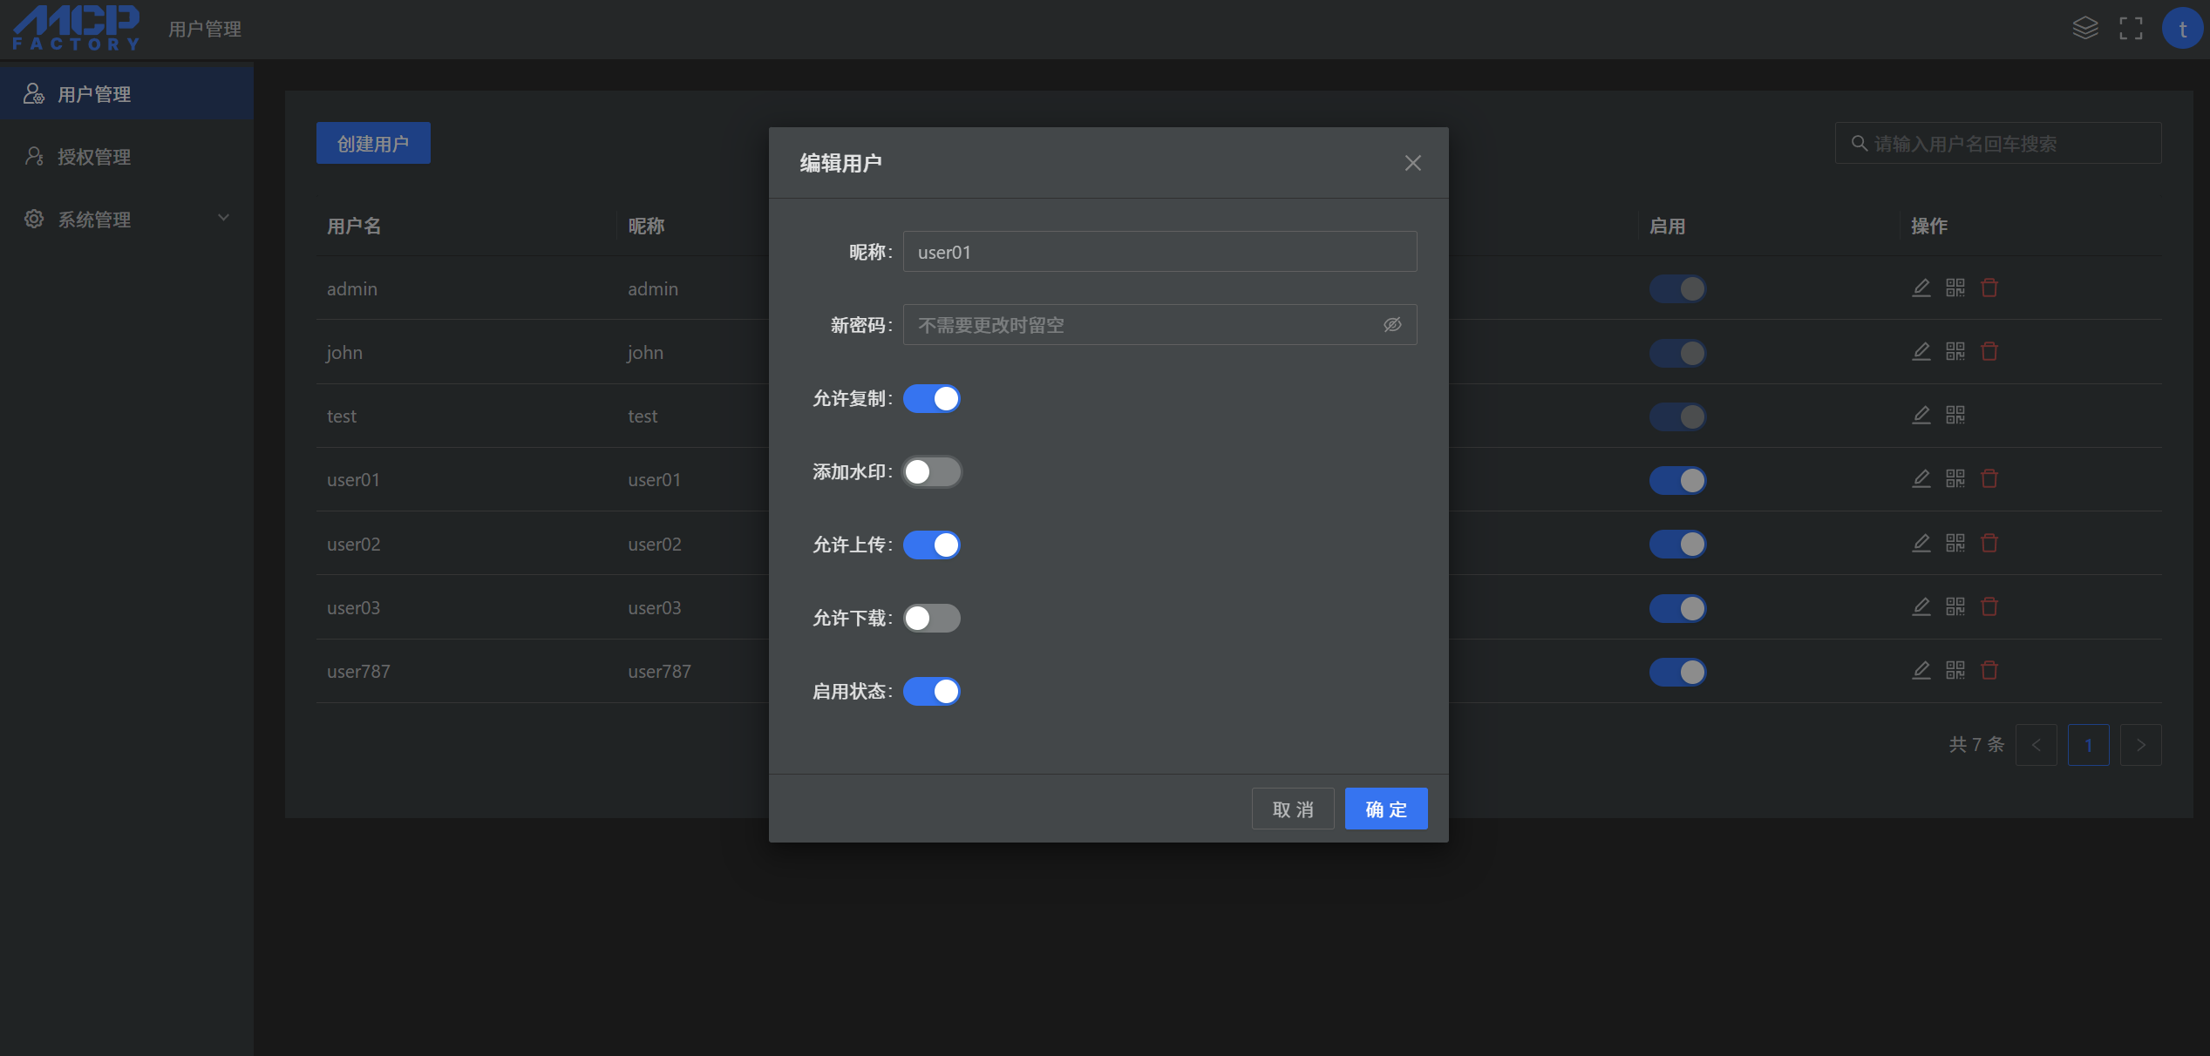Open QR code icon for test user
The height and width of the screenshot is (1056, 2210).
coord(1955,415)
